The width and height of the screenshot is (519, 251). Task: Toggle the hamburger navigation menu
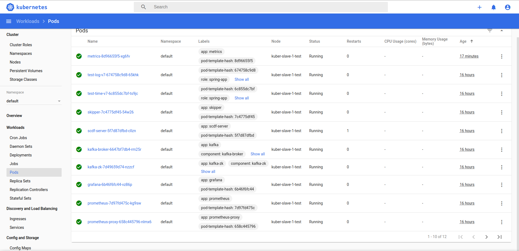(x=9, y=21)
